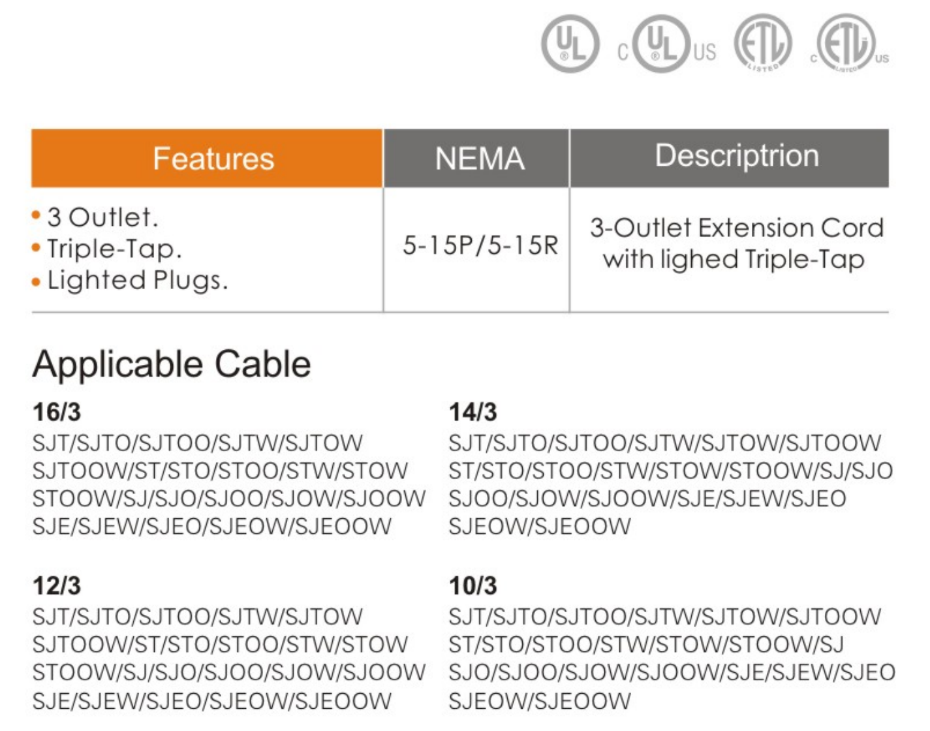The width and height of the screenshot is (930, 731).
Task: Click the "Lighted Plugs." bullet item
Action: [x=137, y=280]
